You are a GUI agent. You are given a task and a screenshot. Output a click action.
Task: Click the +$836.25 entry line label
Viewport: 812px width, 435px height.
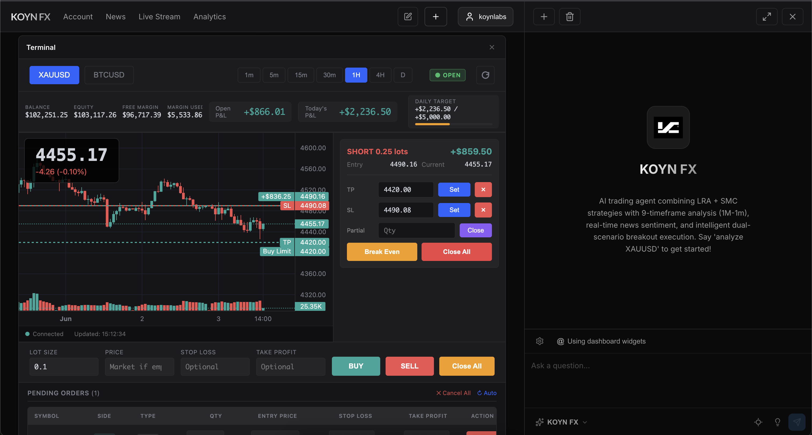coord(293,197)
